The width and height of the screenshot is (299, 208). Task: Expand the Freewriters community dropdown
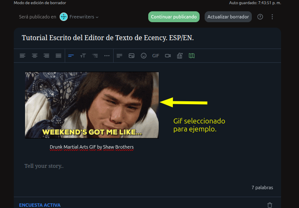84,17
